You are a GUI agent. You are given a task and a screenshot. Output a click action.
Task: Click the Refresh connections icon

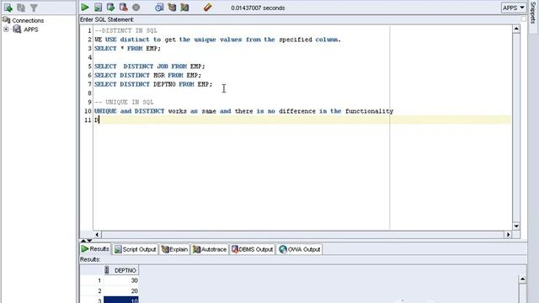21,8
